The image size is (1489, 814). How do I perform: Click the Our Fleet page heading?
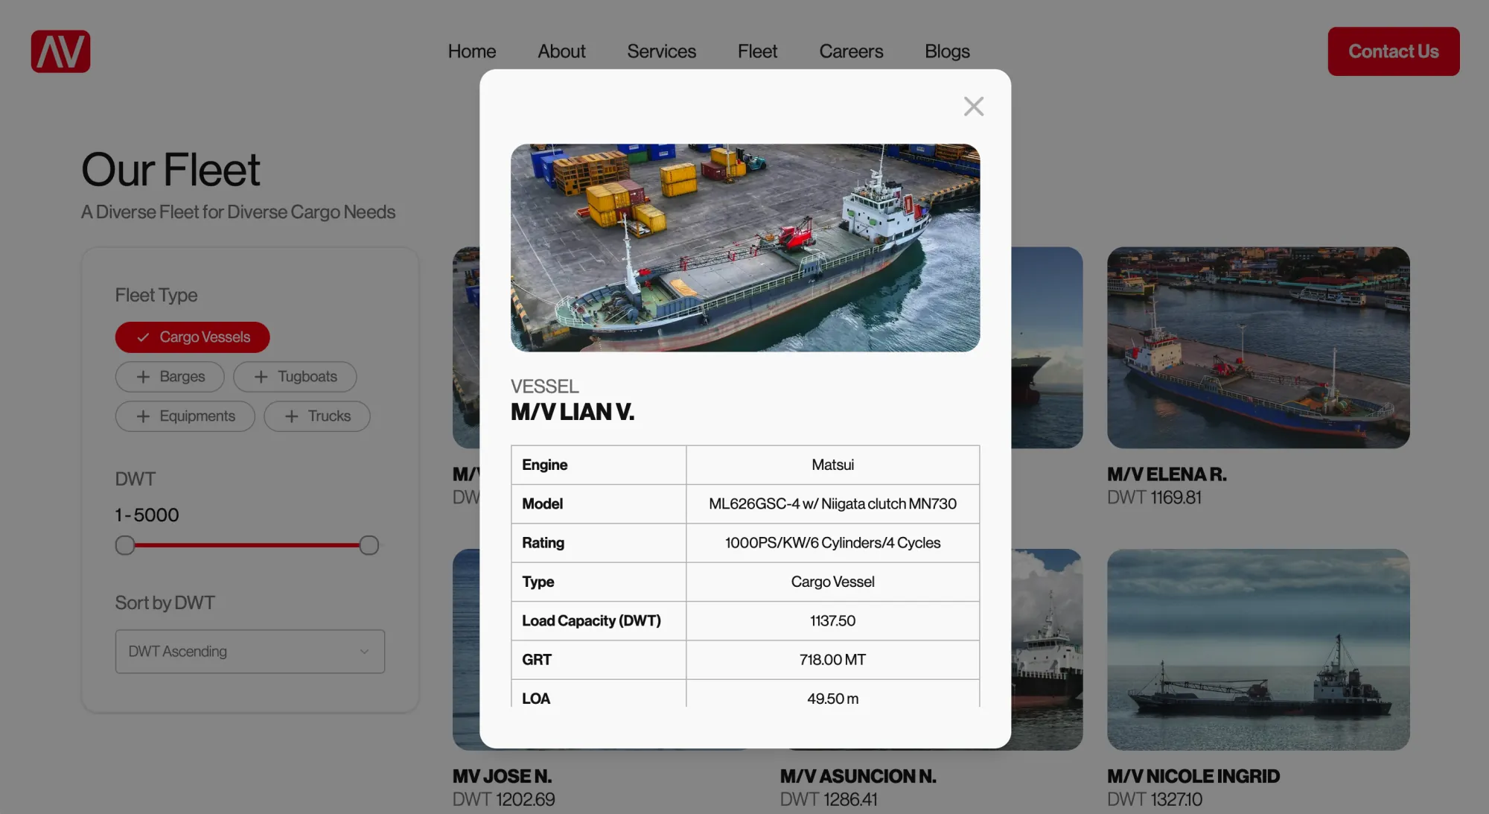pos(170,170)
